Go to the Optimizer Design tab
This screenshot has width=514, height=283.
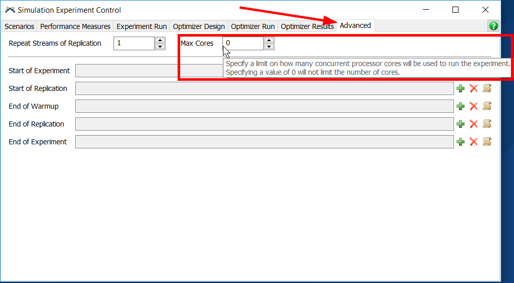point(198,26)
